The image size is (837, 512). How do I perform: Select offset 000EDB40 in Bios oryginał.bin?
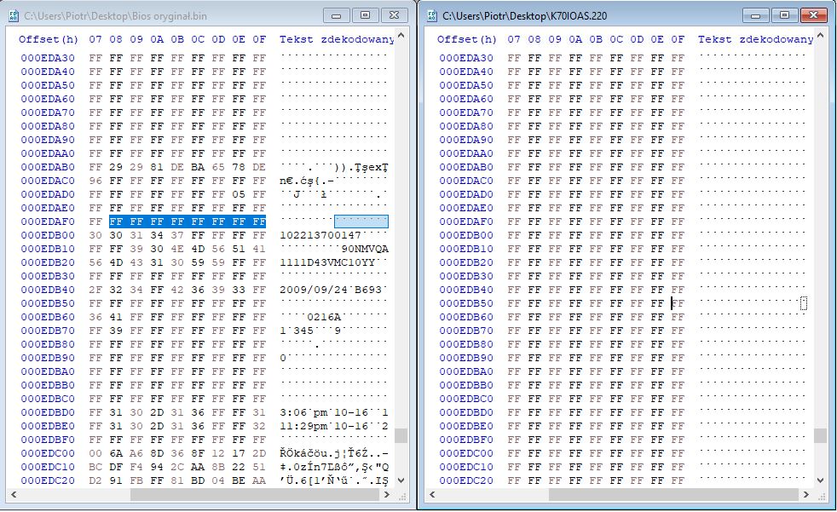click(x=48, y=290)
